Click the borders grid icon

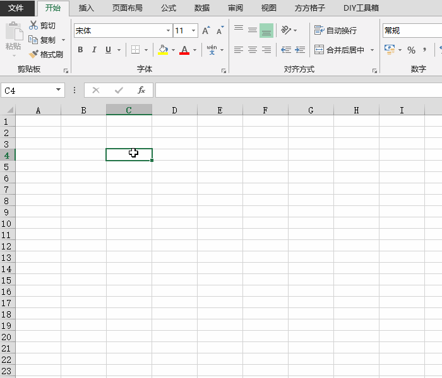point(136,50)
